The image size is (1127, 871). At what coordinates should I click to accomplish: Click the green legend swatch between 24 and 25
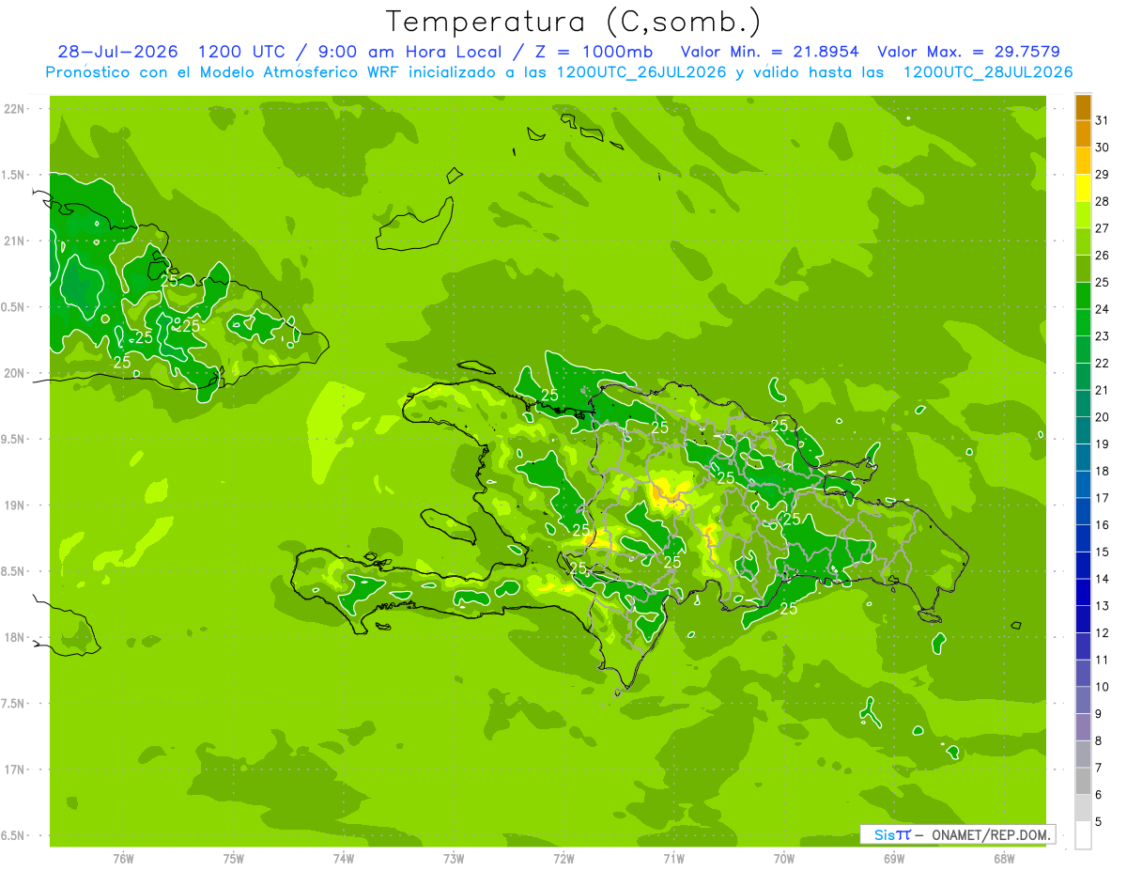1083,296
